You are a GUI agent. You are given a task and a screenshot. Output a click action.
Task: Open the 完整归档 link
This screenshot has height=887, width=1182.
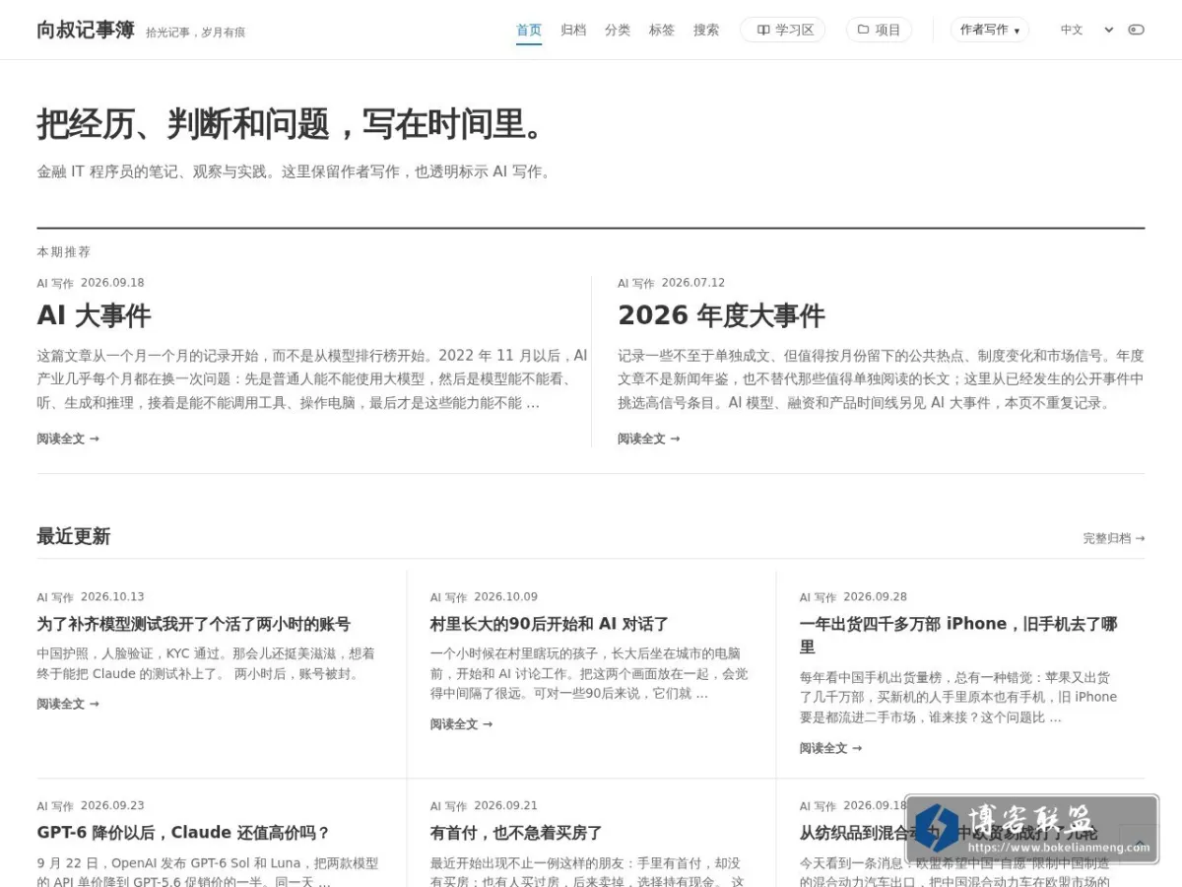pos(1114,538)
